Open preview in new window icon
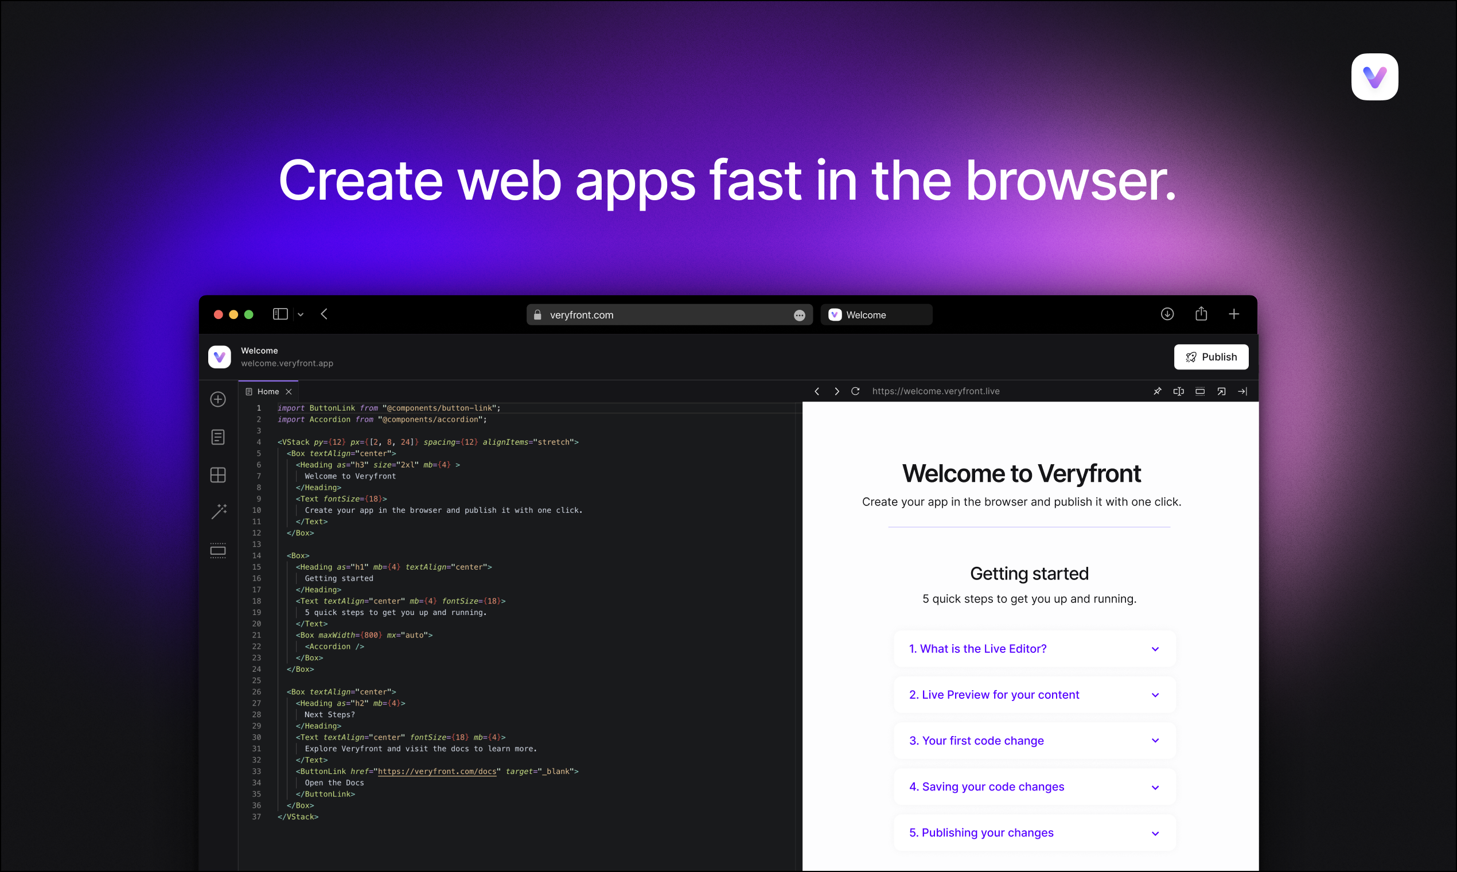 1221,391
